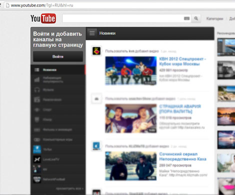Click the list icon next to sidebar Новинки

[37, 69]
